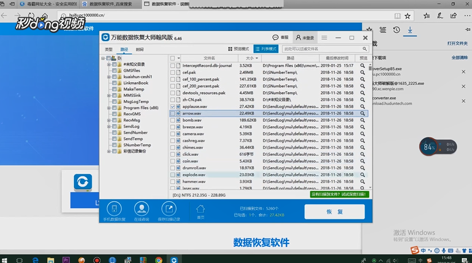Image resolution: width=472 pixels, height=263 pixels.
Task: Click 打开文件夹 link in downloads panel
Action: [457, 43]
